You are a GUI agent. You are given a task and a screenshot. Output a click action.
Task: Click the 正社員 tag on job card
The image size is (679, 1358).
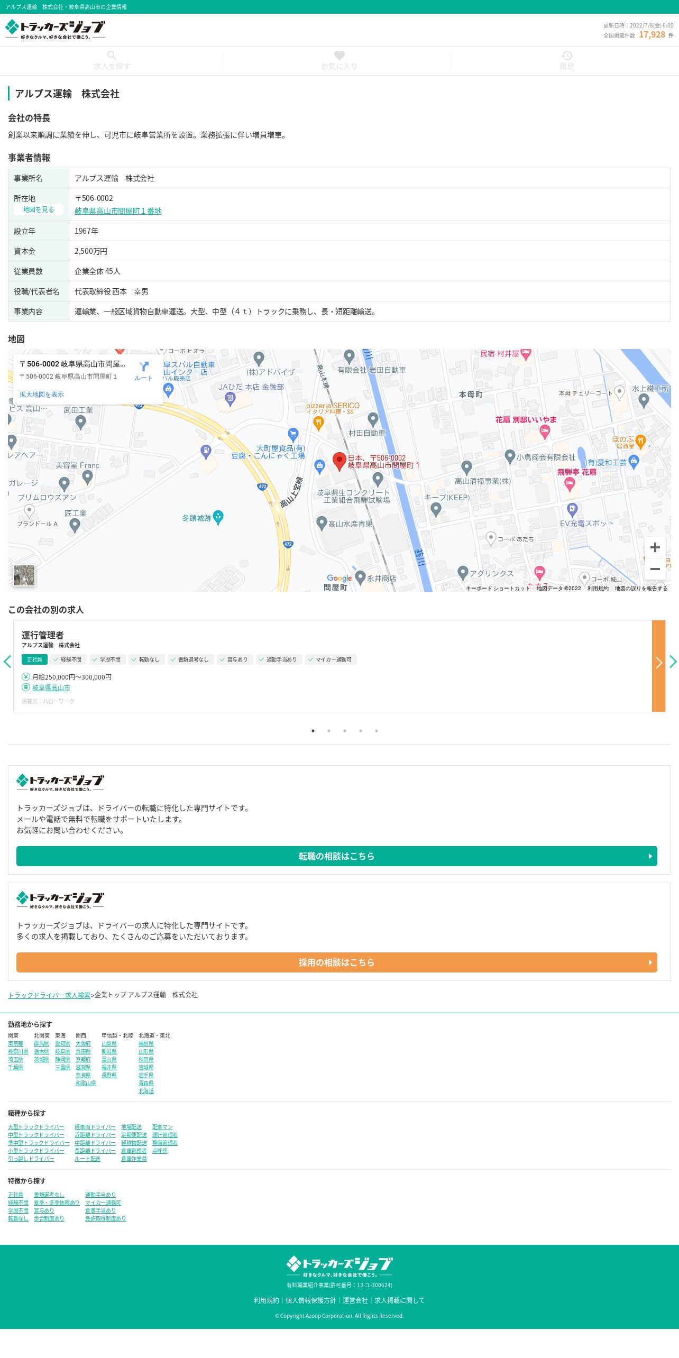click(34, 659)
